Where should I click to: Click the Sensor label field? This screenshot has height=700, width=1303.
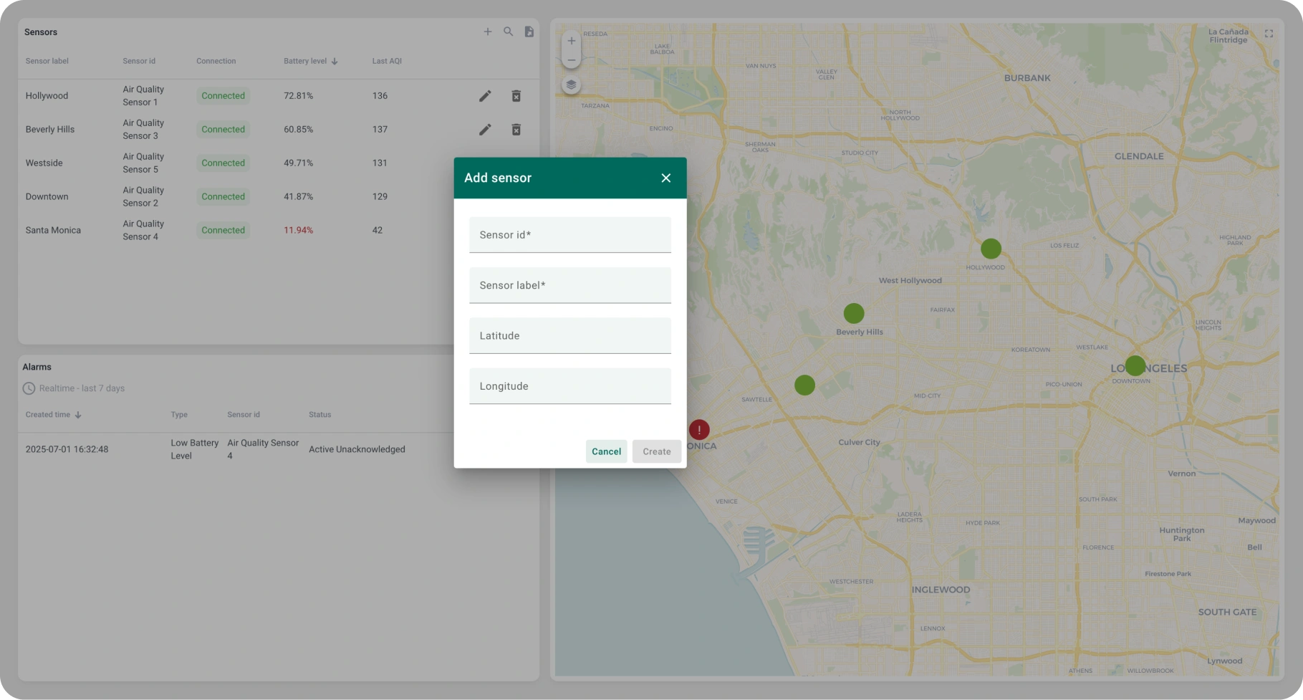(x=569, y=285)
